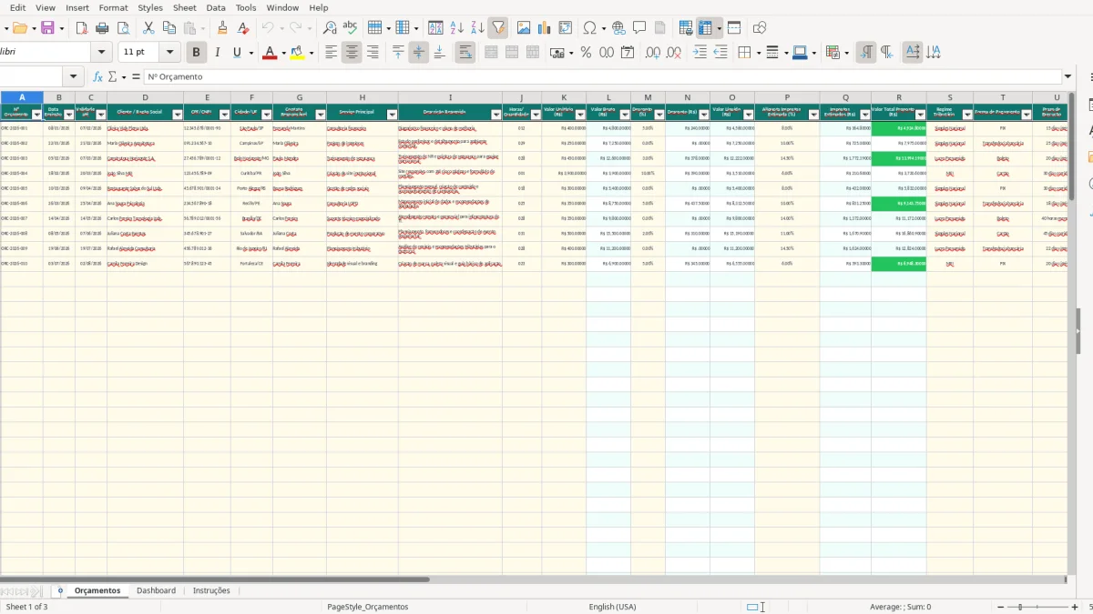Image resolution: width=1093 pixels, height=614 pixels.
Task: Insert a chart
Action: point(545,28)
